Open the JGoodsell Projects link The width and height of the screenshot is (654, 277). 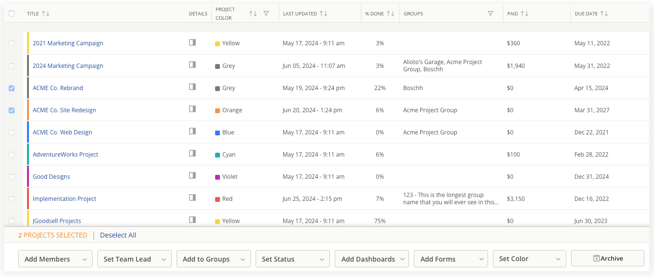click(x=57, y=221)
